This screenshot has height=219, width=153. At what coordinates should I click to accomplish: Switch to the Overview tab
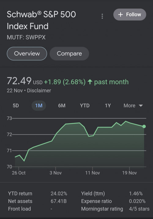point(27,54)
